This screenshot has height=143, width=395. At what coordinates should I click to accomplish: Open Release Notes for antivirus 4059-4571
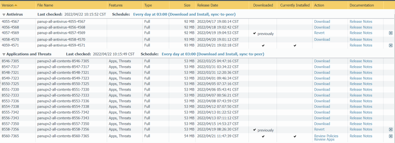[361, 45]
